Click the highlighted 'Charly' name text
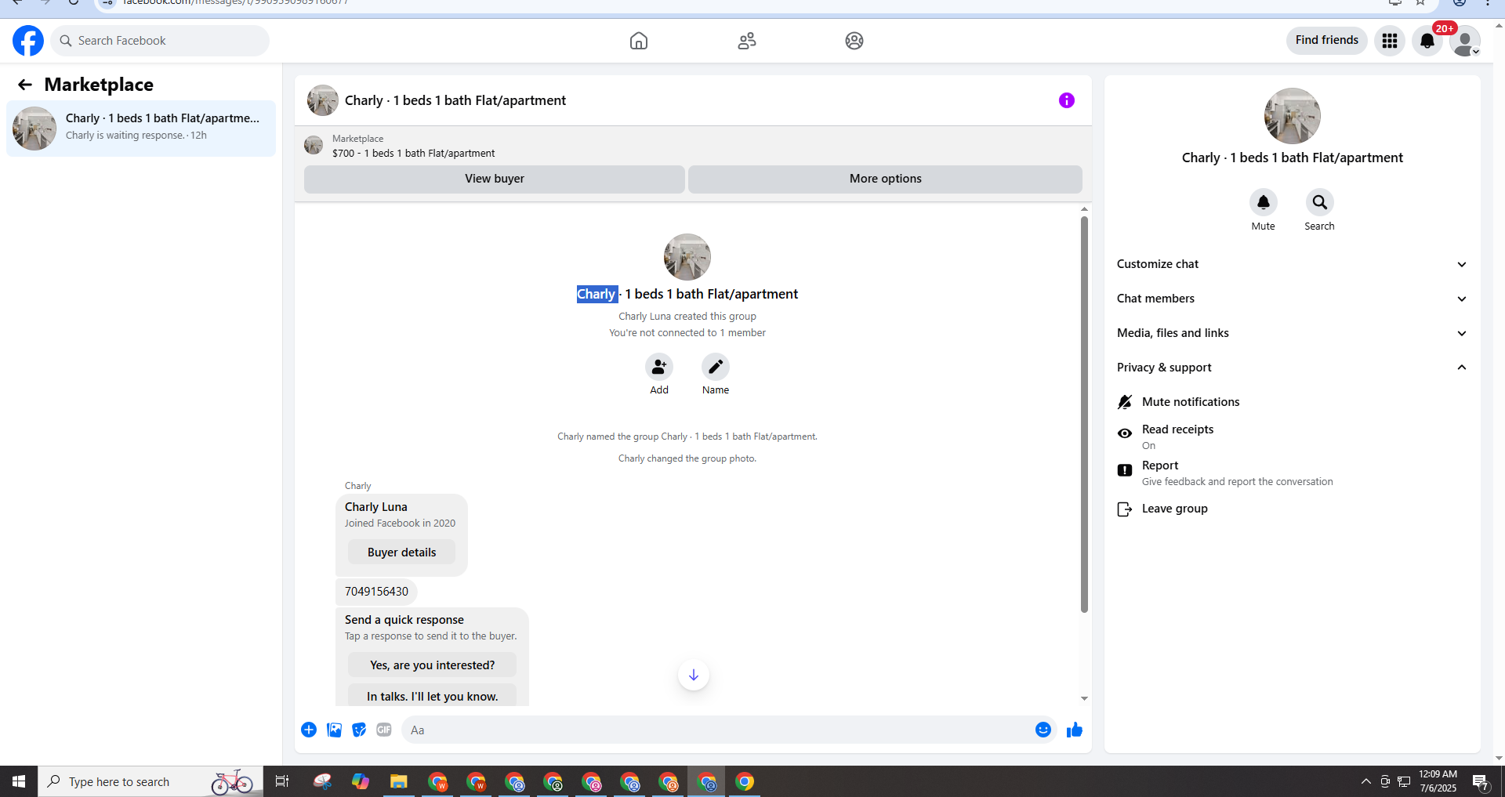Viewport: 1505px width, 797px height. coord(597,294)
